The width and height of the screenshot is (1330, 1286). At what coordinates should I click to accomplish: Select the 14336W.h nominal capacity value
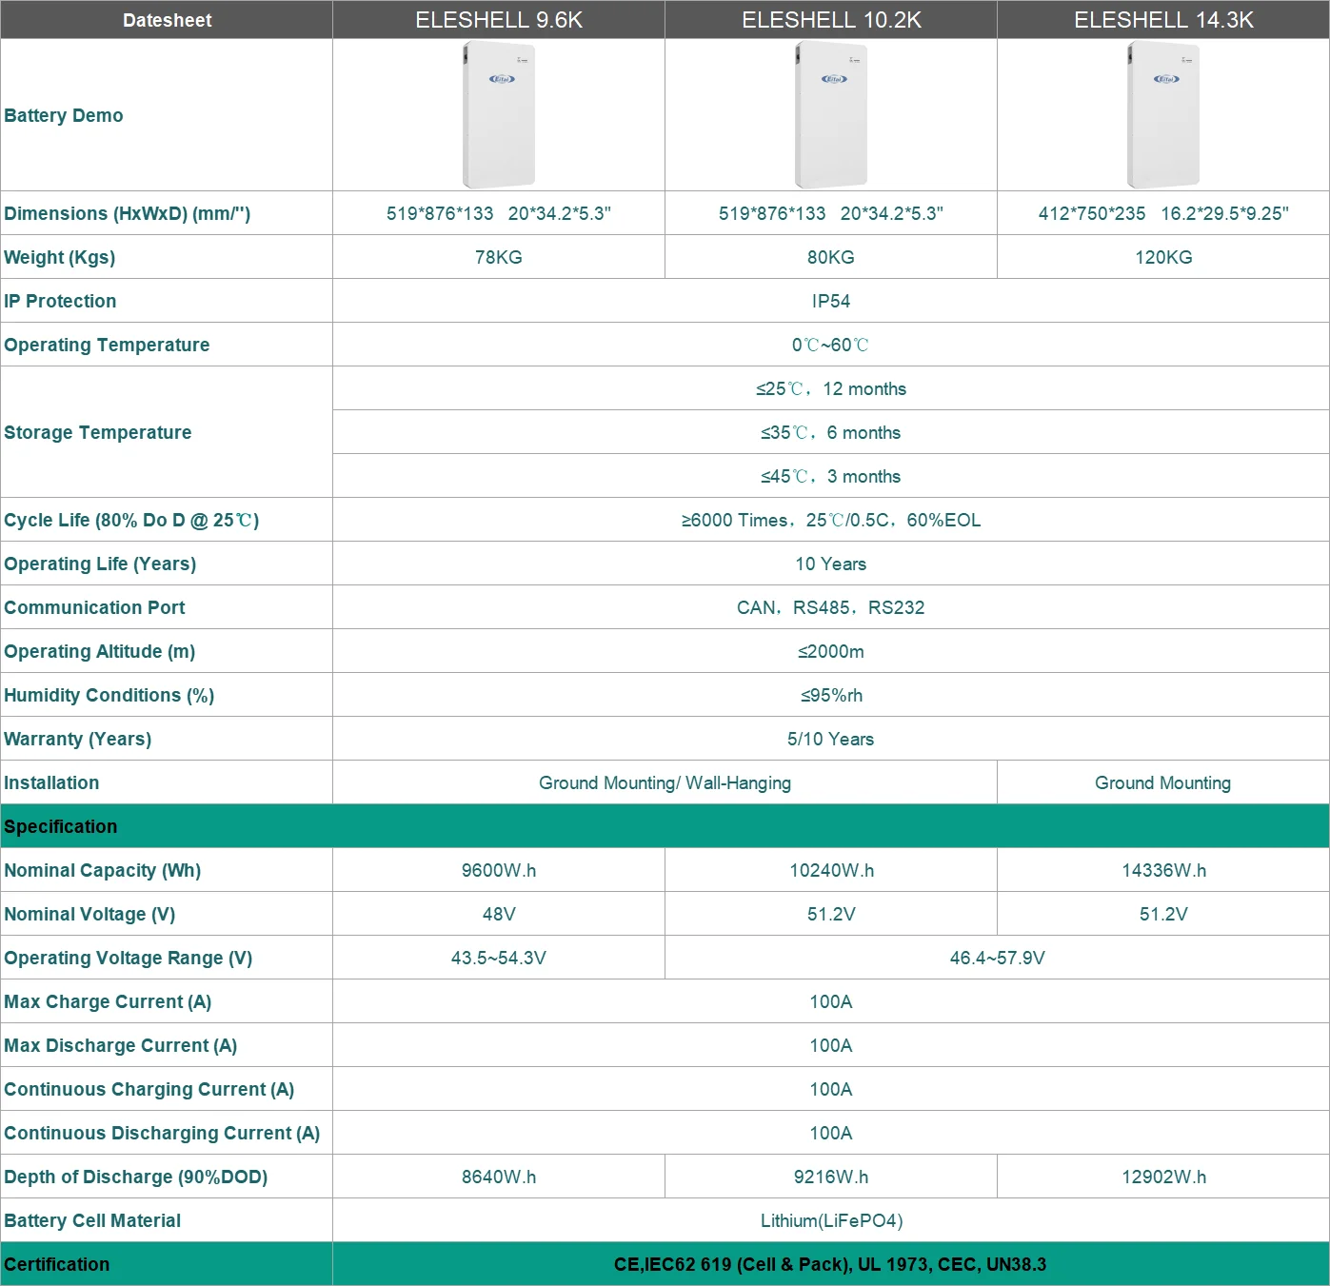click(1162, 870)
